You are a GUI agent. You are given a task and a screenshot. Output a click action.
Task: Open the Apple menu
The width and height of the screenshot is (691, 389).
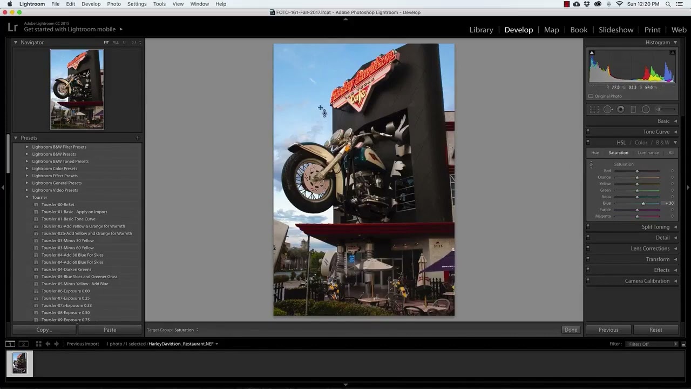(x=9, y=4)
